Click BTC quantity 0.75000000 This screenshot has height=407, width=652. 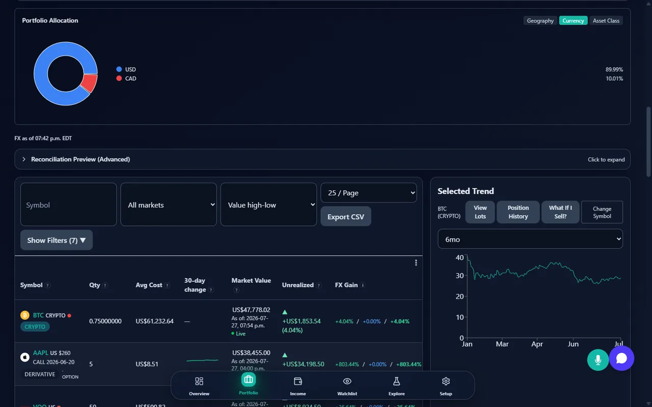coord(105,321)
